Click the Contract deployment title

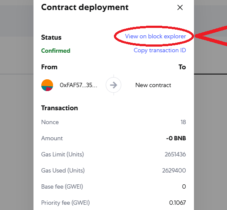click(85, 7)
